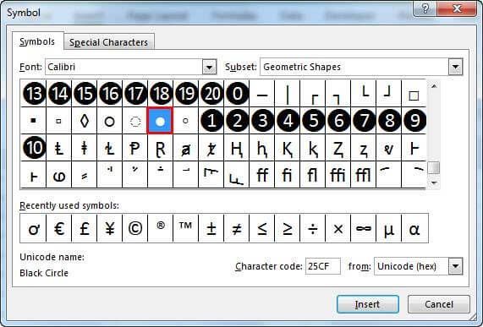483x327 pixels.
Task: Choose the negative circled 5 symbol
Action: (x=313, y=121)
